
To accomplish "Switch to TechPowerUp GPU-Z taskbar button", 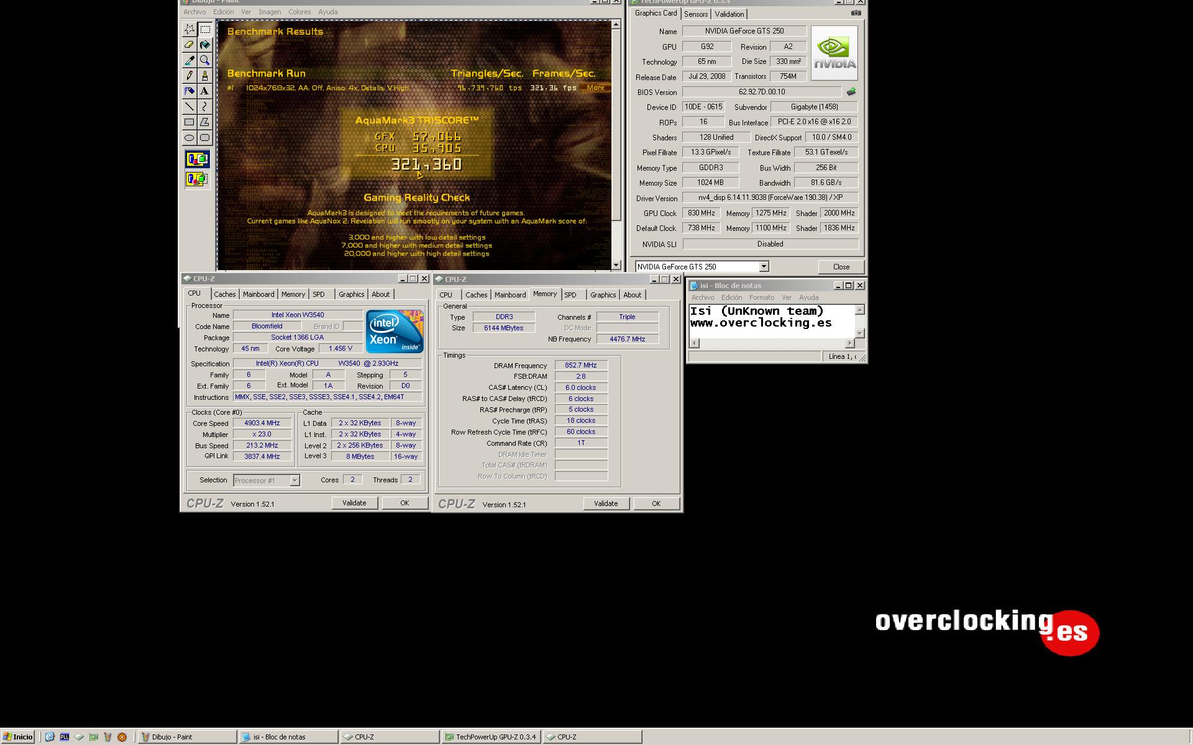I will point(491,737).
